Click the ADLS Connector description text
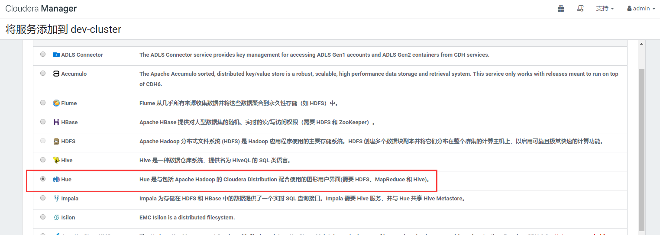This screenshot has width=660, height=235. point(314,55)
